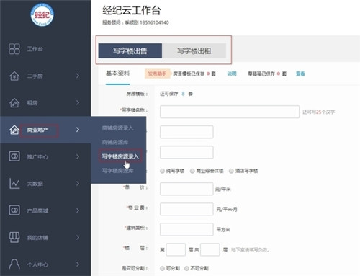Click the 个人中心 person icon
This screenshot has height=276, width=360.
[14, 264]
